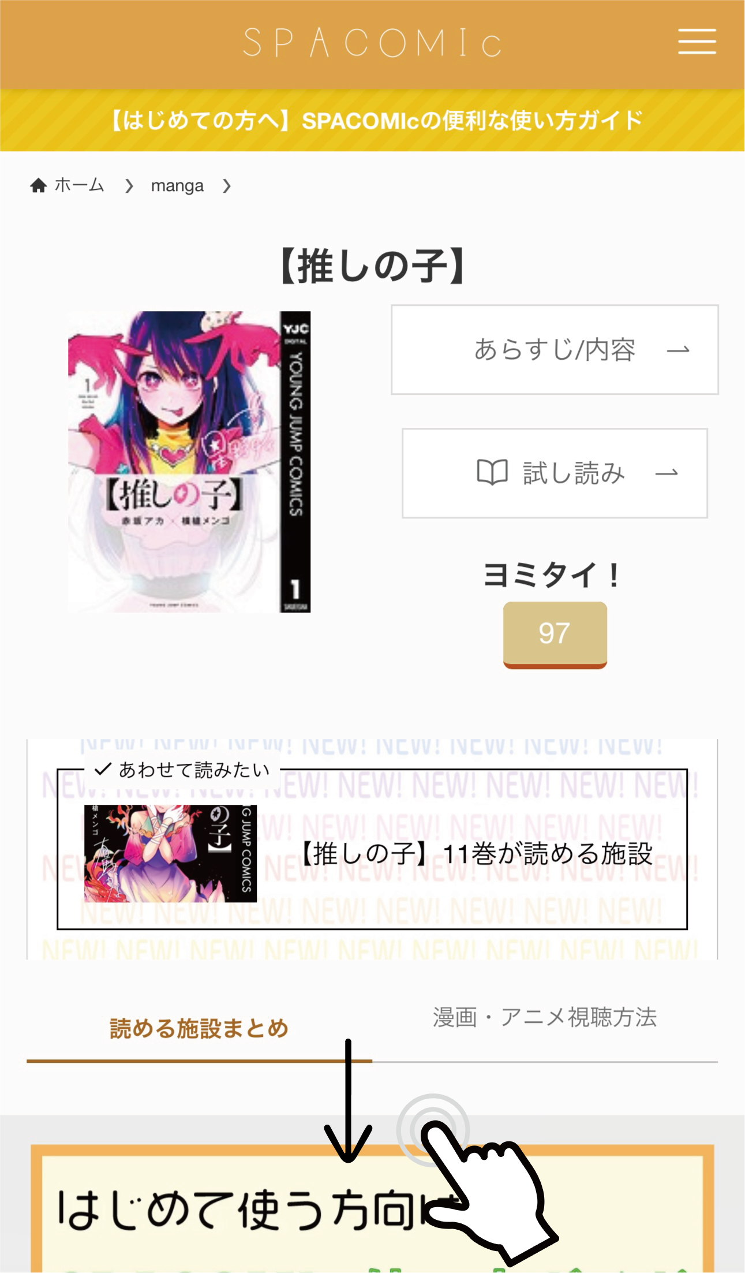Viewport: 745px width, 1273px height.
Task: Click the home icon in breadcrumb
Action: 39,185
